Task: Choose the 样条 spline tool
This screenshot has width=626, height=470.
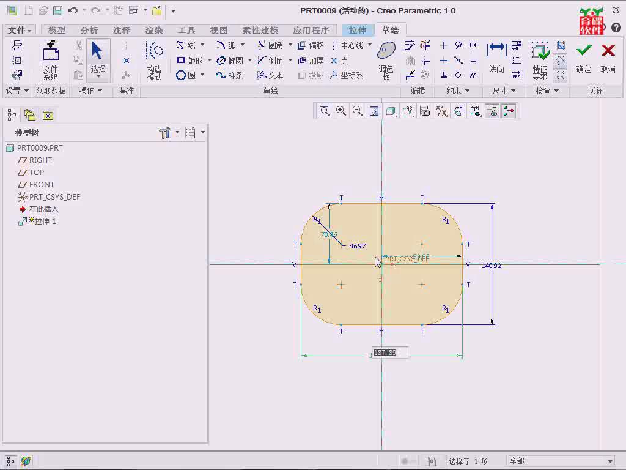Action: click(x=230, y=75)
